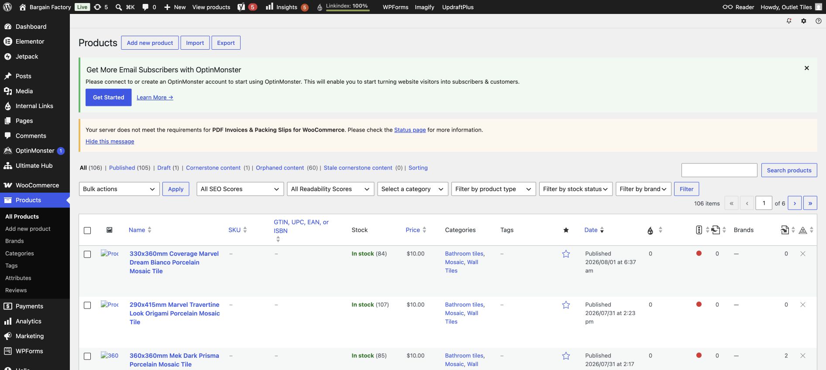This screenshot has width=826, height=370.
Task: Open Reviews in the Products submenu
Action: 16,290
